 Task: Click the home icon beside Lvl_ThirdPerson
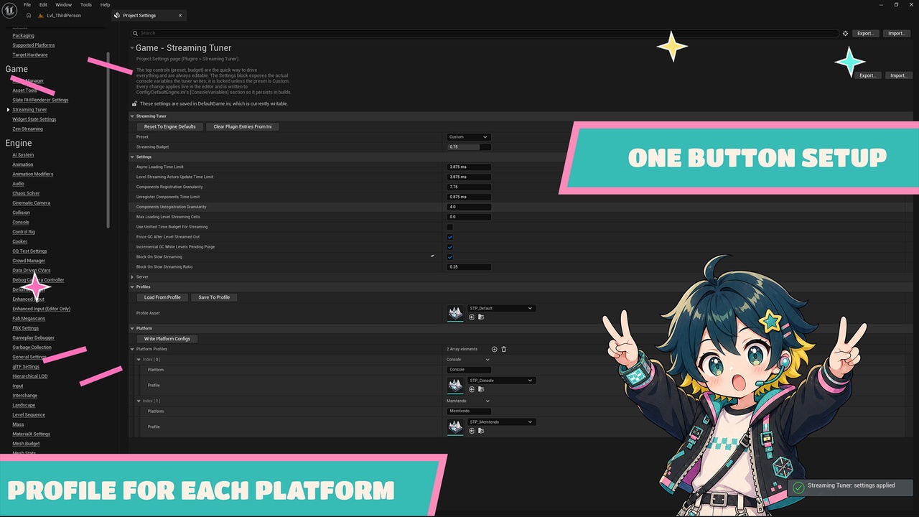[28, 15]
